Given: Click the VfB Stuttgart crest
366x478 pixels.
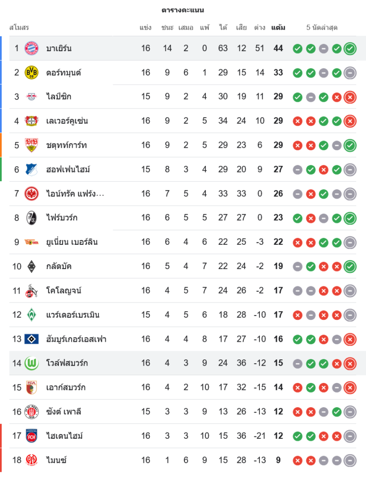Looking at the screenshot, I should [31, 145].
